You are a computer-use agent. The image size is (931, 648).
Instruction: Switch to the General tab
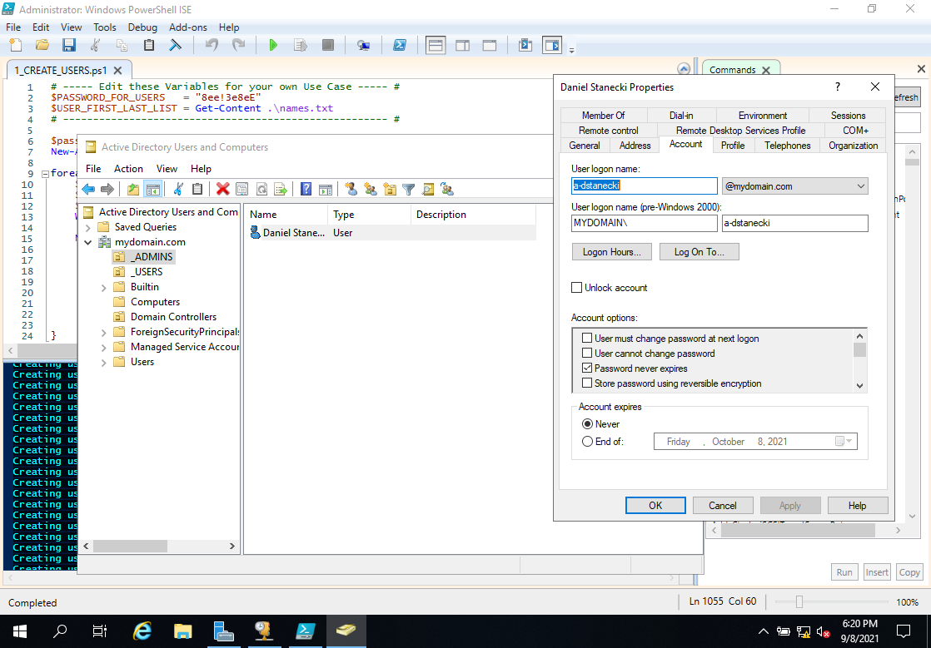(585, 146)
